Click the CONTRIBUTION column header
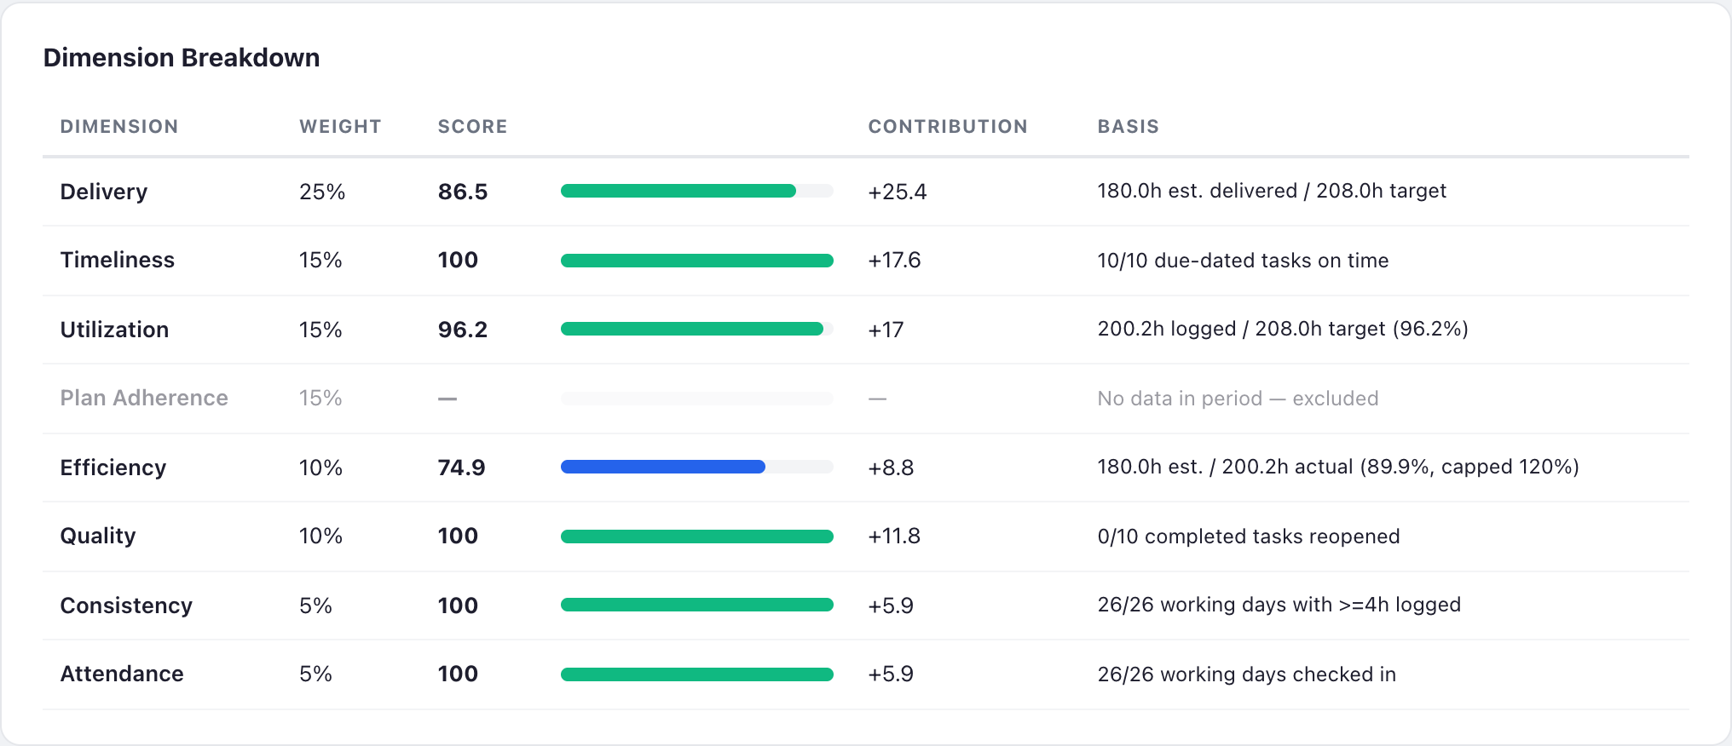Image resolution: width=1732 pixels, height=746 pixels. point(948,127)
